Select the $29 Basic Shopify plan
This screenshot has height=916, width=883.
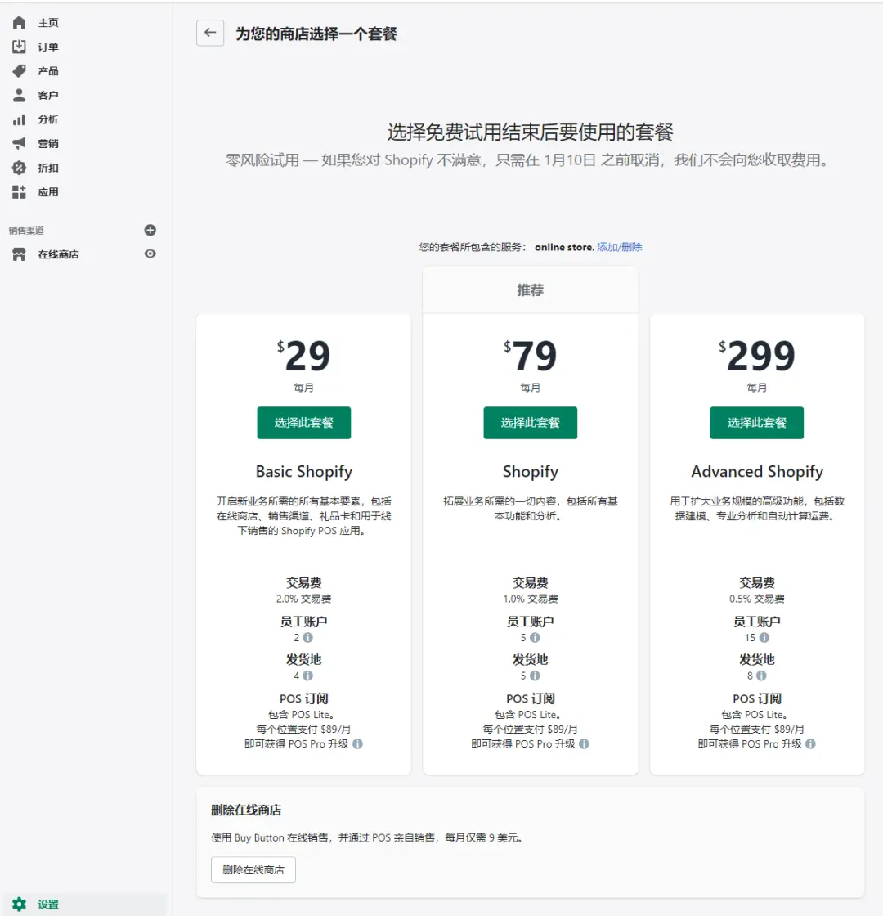(303, 422)
